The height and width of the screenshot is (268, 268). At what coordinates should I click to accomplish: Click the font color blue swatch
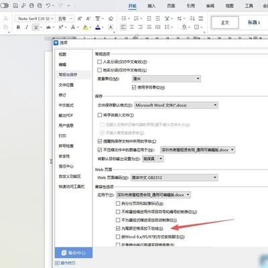[x=98, y=27]
